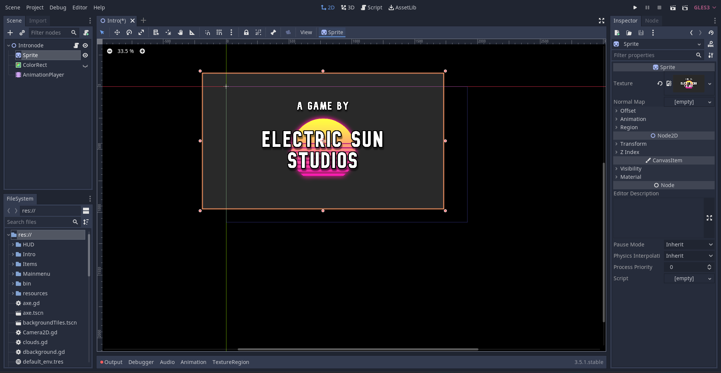This screenshot has width=721, height=373.
Task: Lock the selected object in place
Action: [x=246, y=33]
